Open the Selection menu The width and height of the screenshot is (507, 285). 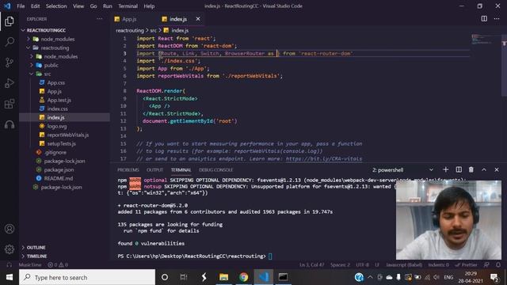pos(56,6)
